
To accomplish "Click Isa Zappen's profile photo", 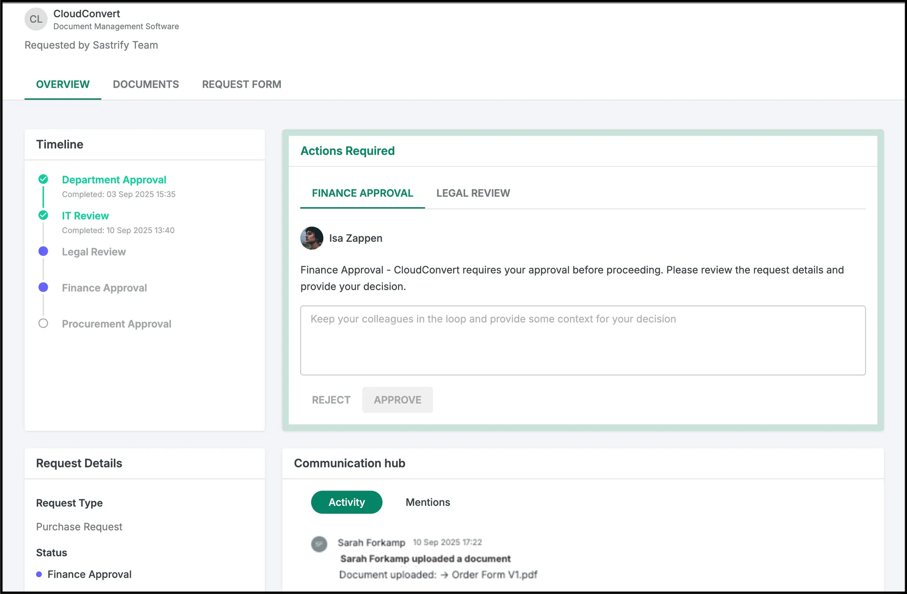I will point(312,238).
